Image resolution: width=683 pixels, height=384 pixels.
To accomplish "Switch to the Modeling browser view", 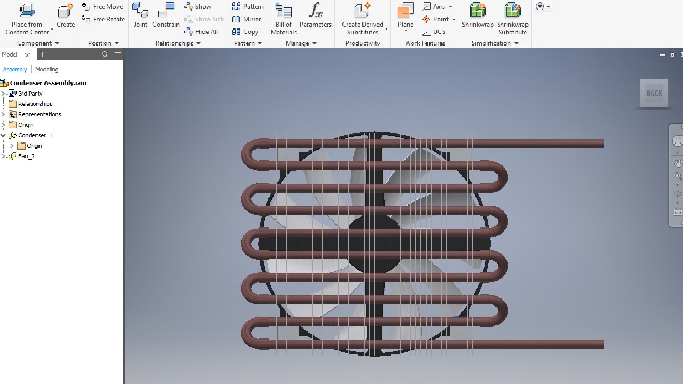I will [x=47, y=69].
